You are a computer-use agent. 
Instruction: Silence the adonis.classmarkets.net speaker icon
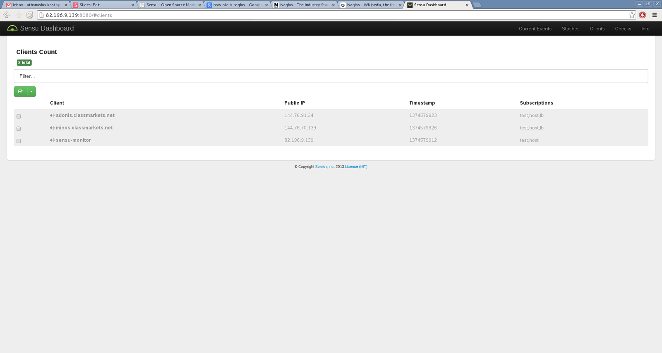[52, 116]
